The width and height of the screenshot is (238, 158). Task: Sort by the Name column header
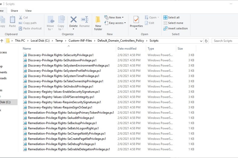(27, 49)
